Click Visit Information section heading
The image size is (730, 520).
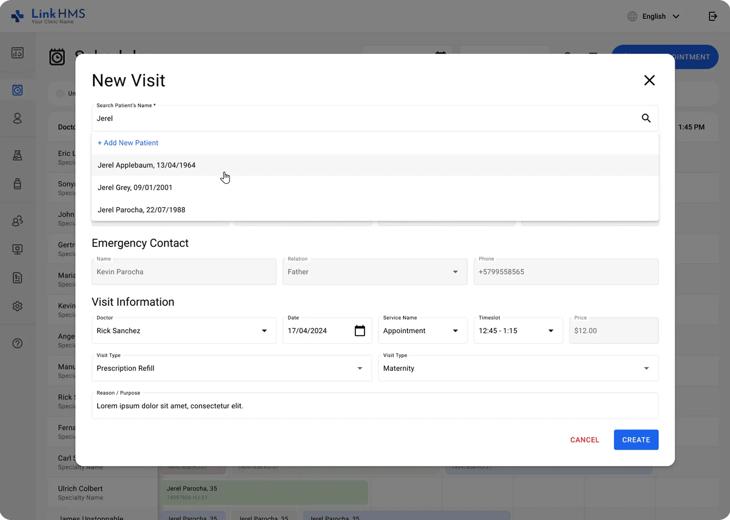tap(133, 302)
